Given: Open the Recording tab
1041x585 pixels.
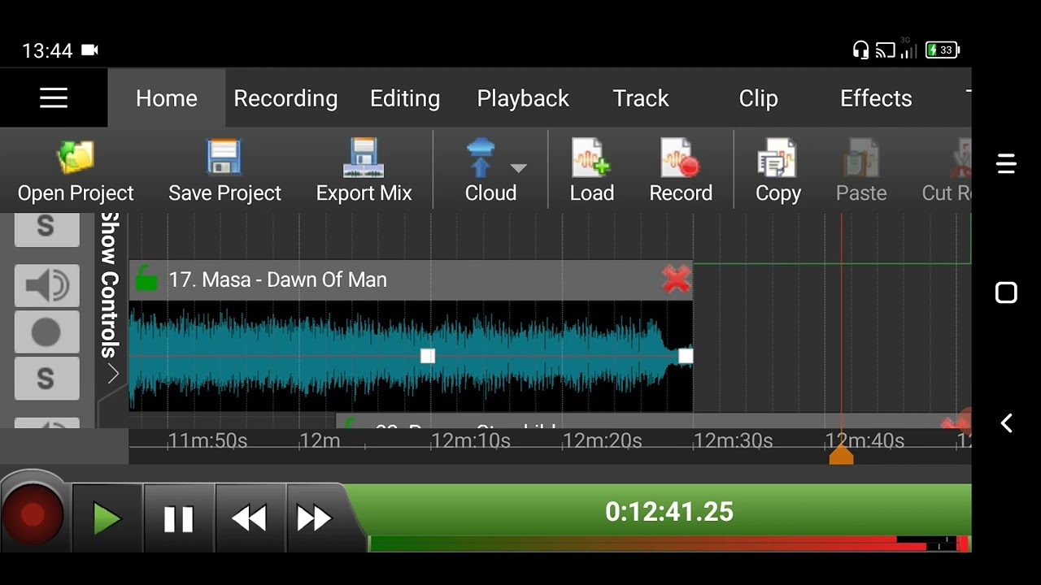Looking at the screenshot, I should 285,98.
